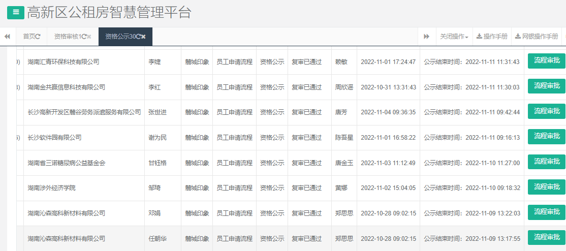Click applicant name 邓娟
This screenshot has width=566, height=251.
point(154,213)
